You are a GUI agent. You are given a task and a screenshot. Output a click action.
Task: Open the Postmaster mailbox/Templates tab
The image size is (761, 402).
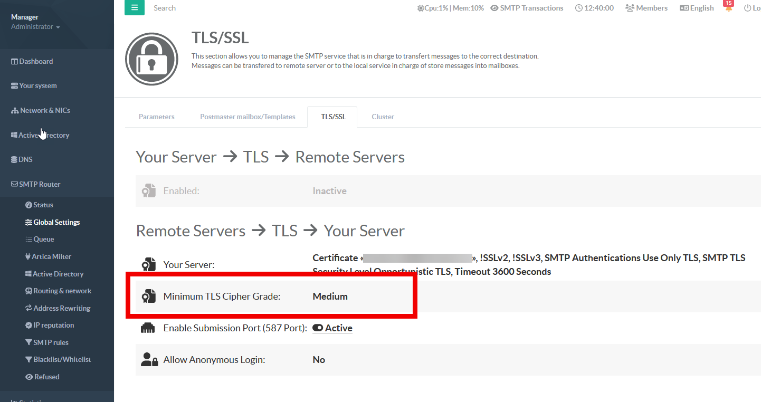(248, 117)
